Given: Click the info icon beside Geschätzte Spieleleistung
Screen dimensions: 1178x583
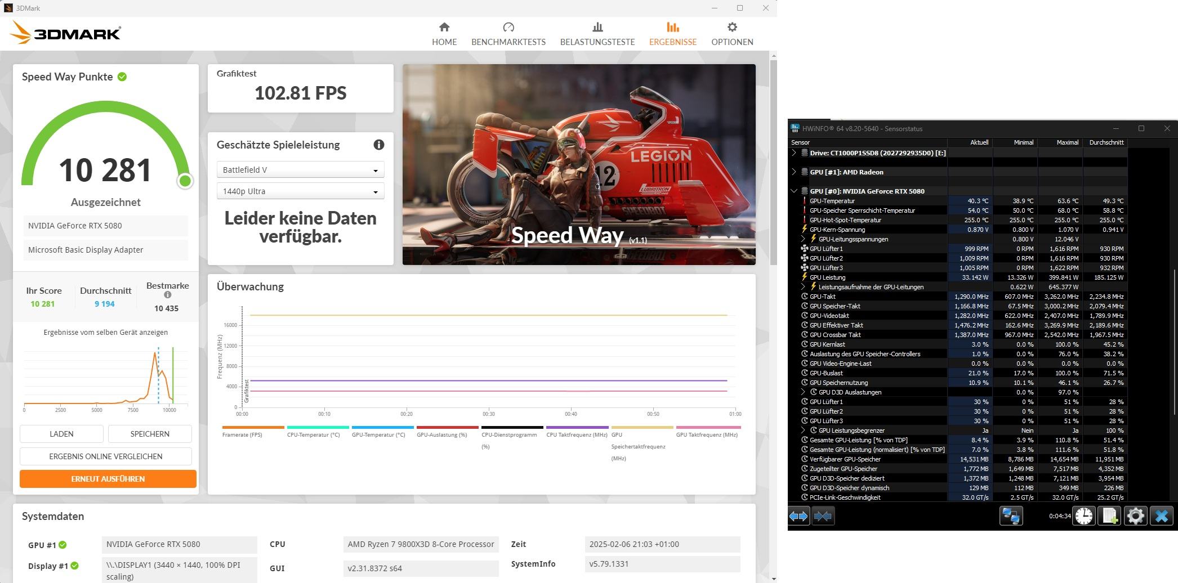Looking at the screenshot, I should click(379, 145).
